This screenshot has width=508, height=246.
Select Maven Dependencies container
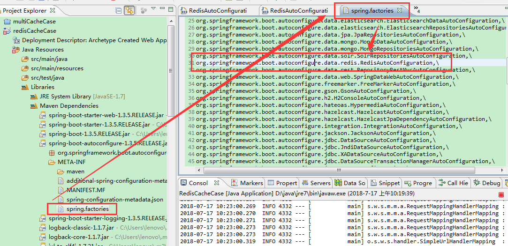coord(69,106)
